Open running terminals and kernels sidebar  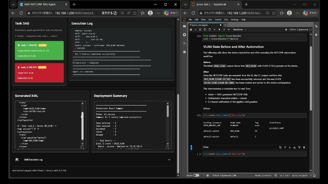(x=184, y=35)
